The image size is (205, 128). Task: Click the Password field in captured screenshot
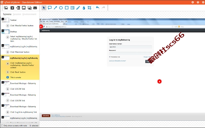(x=130, y=53)
